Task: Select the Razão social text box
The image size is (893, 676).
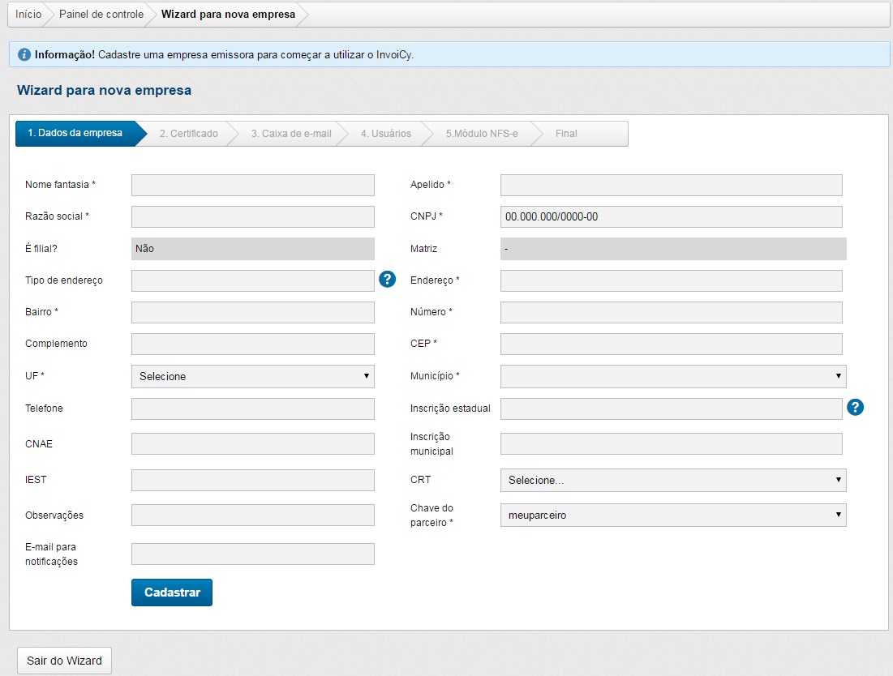Action: coord(252,216)
